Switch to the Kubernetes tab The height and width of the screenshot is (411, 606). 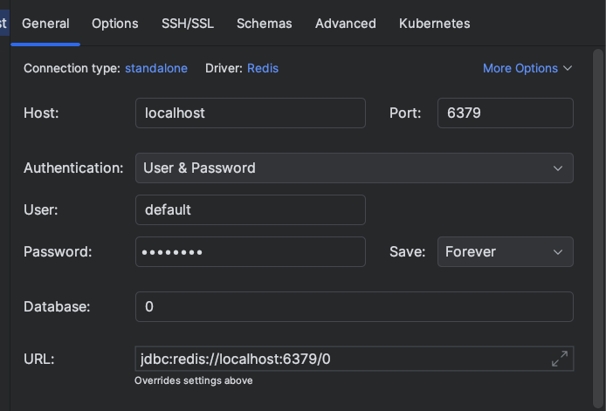(x=434, y=24)
